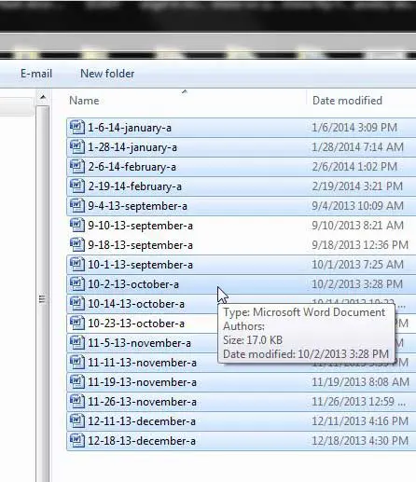Click the Word icon for 11-11-13-november-a
The image size is (416, 482).
click(77, 363)
